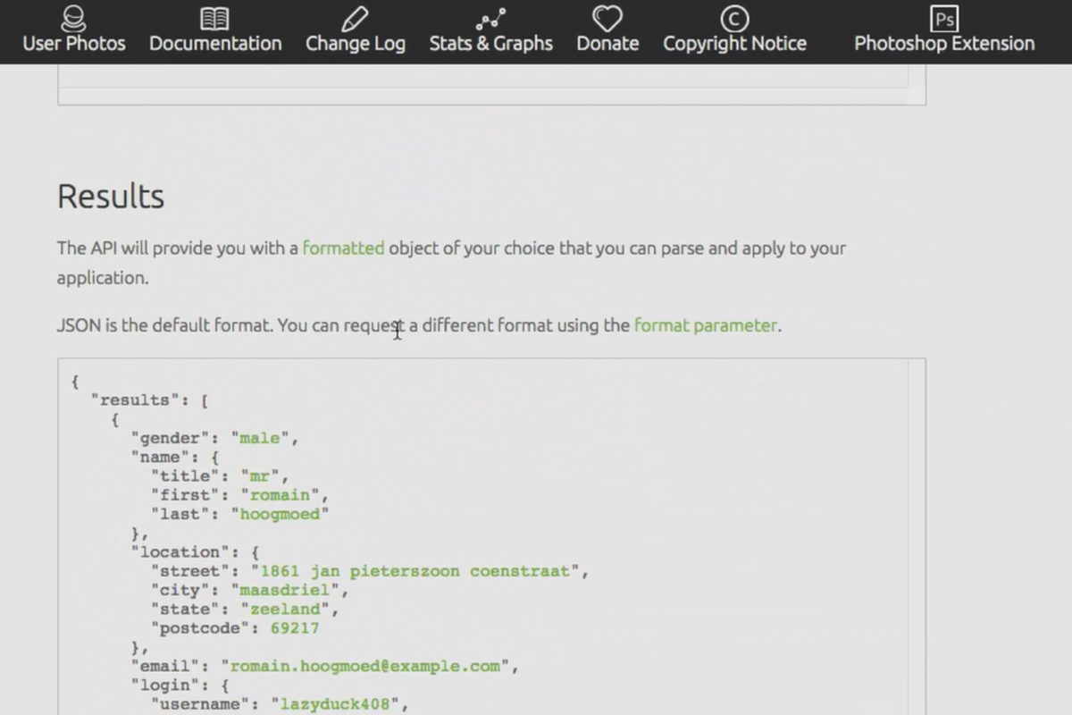
Task: Go to the User Photos menu label
Action: click(x=74, y=44)
